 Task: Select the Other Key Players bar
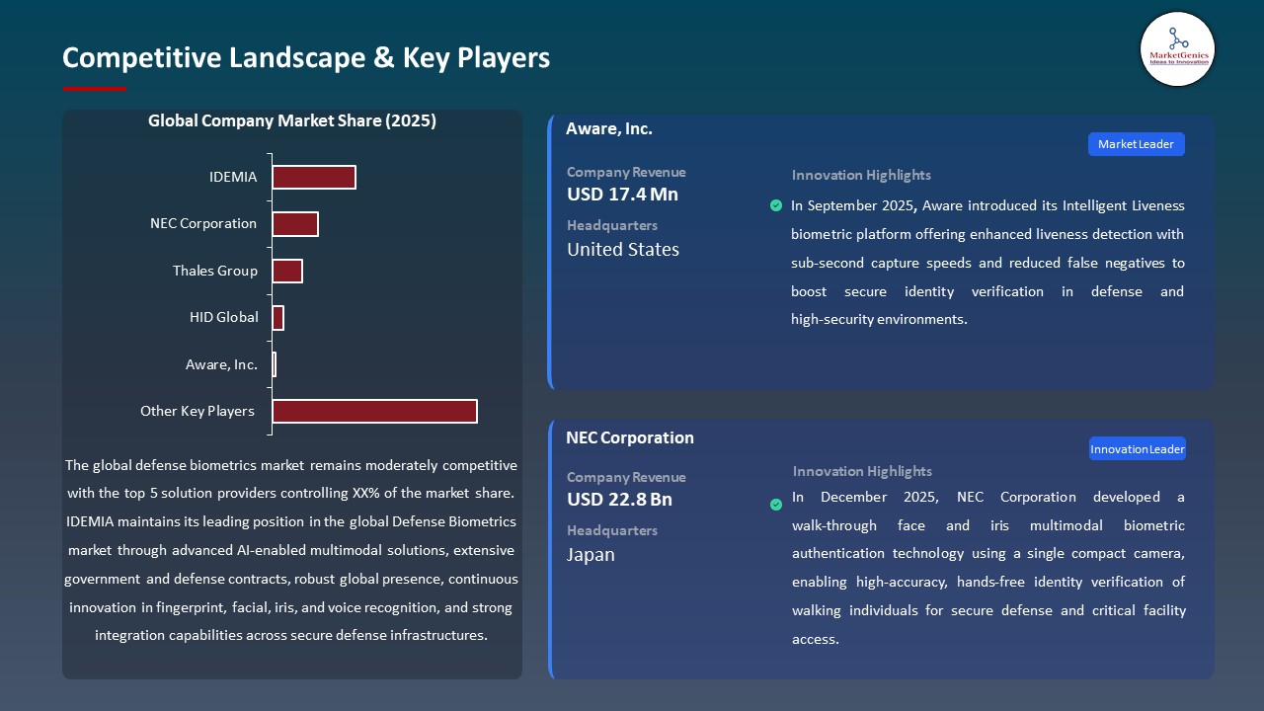(373, 411)
